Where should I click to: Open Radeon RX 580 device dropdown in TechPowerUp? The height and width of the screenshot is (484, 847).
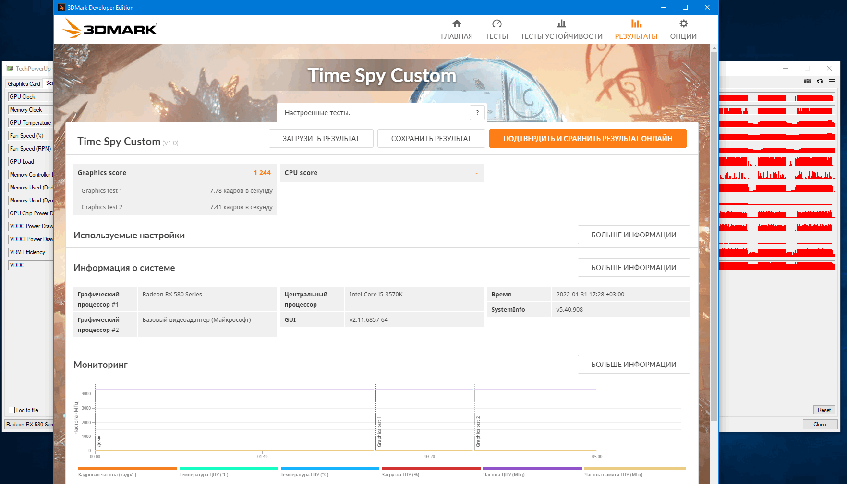[29, 425]
